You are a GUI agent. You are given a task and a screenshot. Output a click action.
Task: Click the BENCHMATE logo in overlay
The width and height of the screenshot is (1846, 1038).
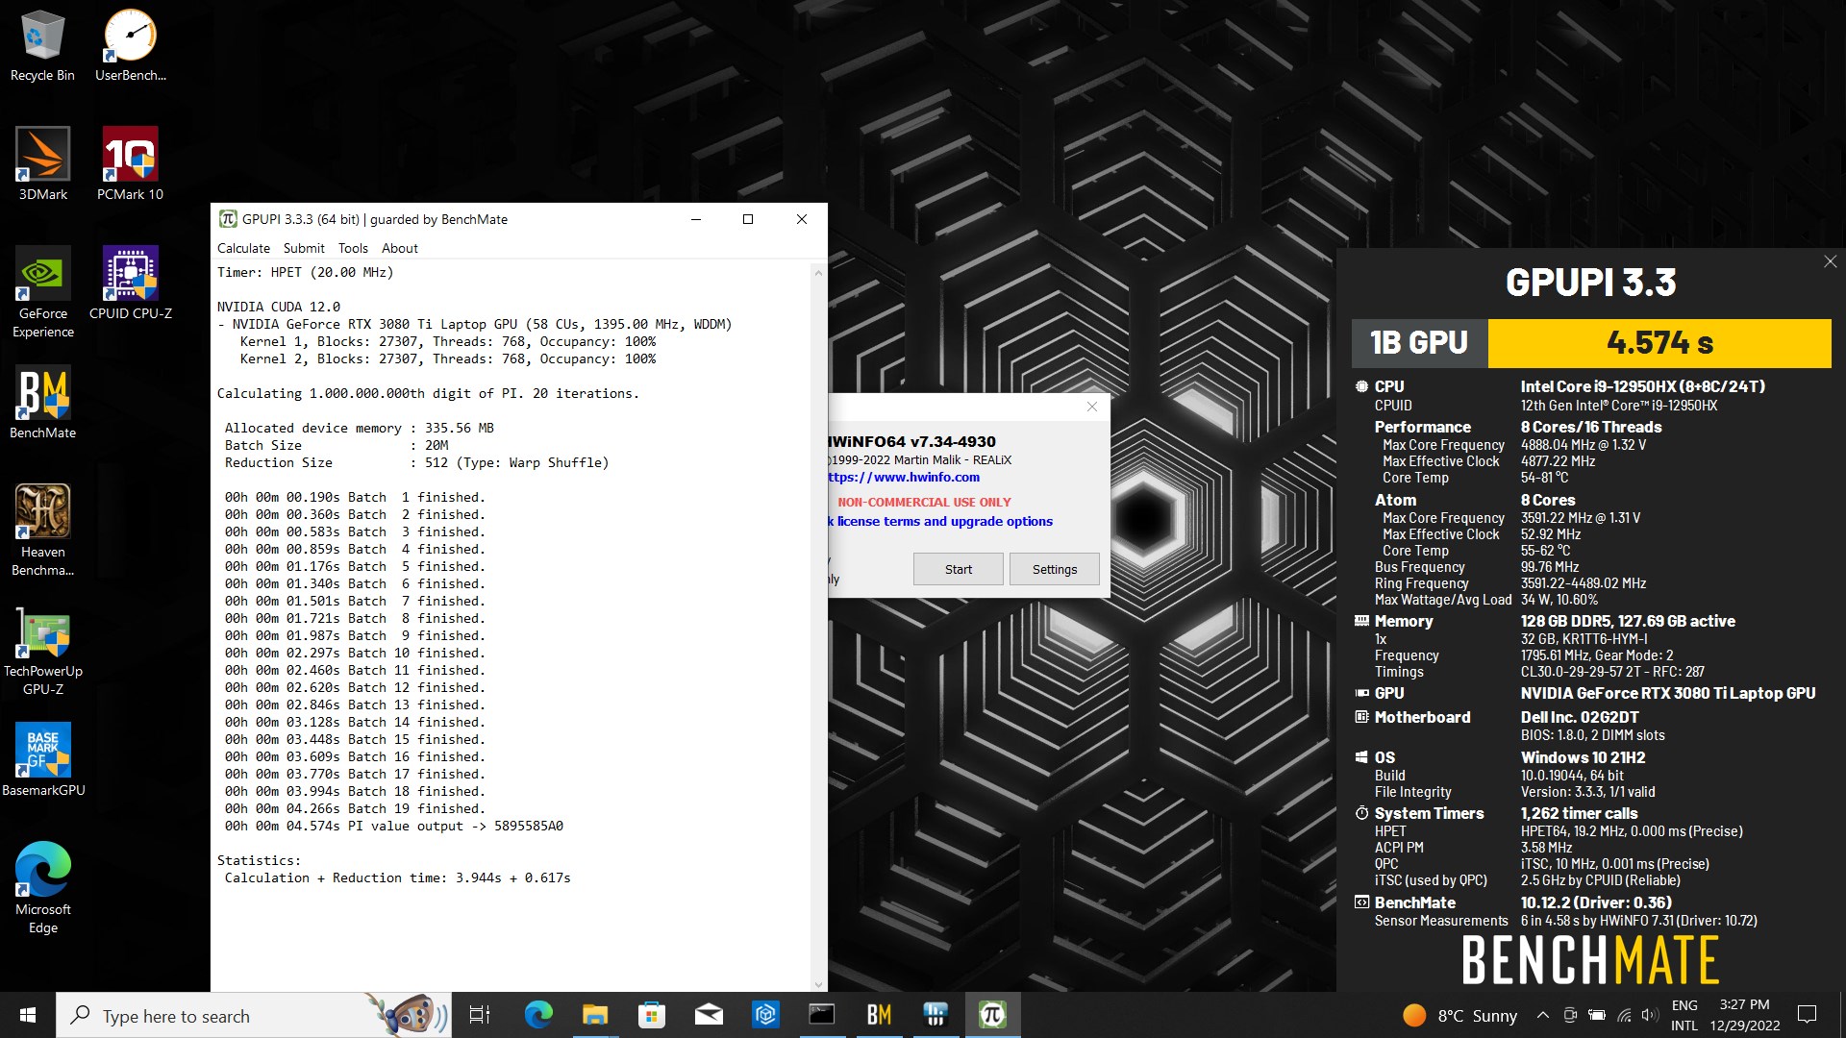1590,960
